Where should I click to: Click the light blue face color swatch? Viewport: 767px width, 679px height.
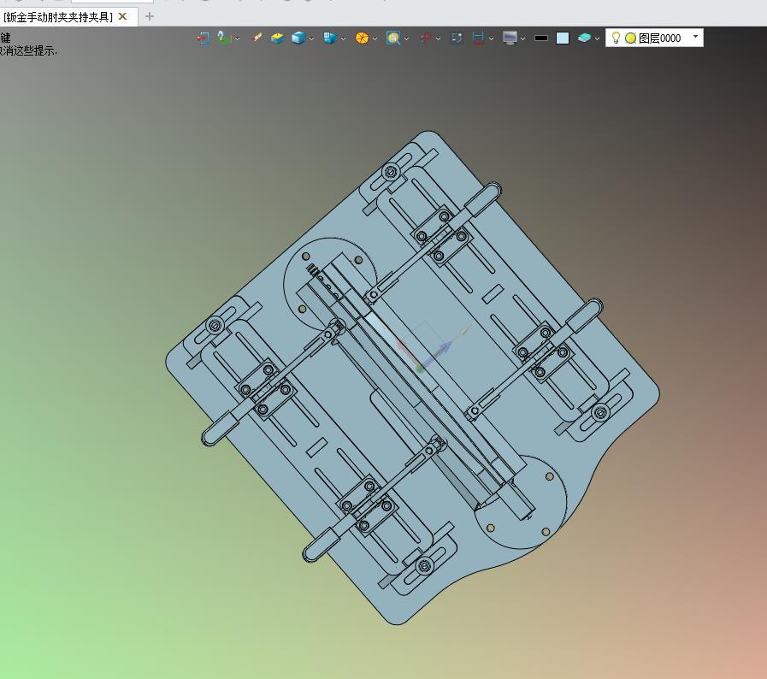click(563, 38)
